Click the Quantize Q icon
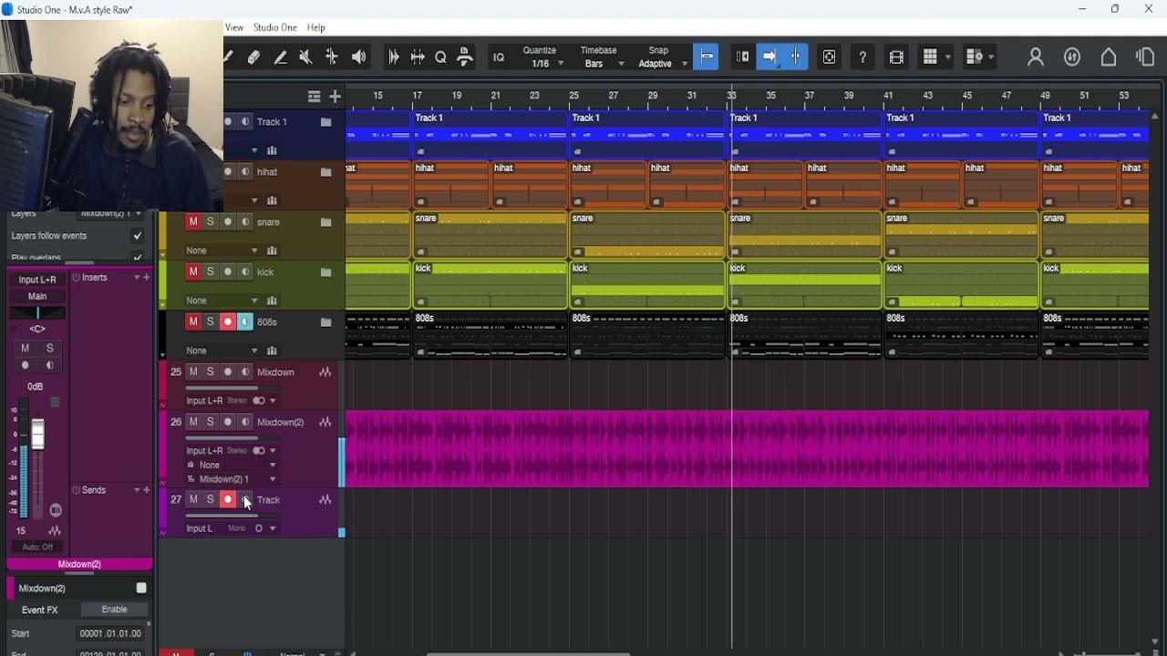Screen dimensions: 1167x656 pos(440,57)
